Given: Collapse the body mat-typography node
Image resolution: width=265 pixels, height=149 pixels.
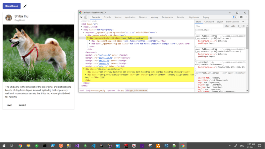Looking at the screenshot, I should [81, 29].
